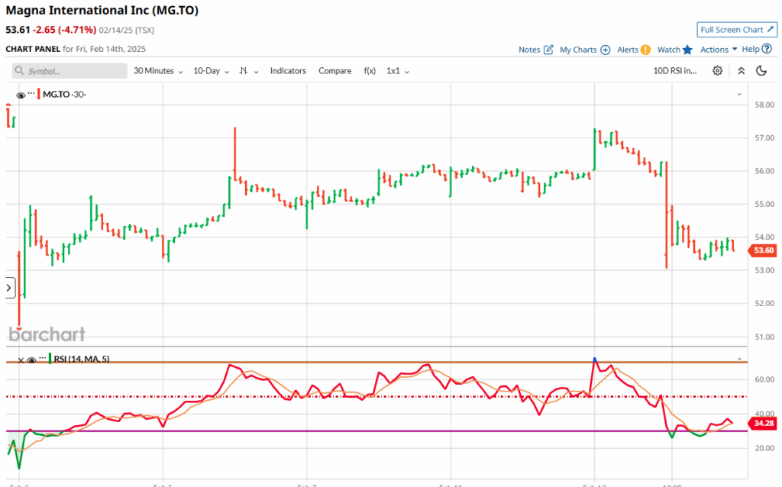Click the Alerts warning icon
The width and height of the screenshot is (782, 487).
pos(645,50)
